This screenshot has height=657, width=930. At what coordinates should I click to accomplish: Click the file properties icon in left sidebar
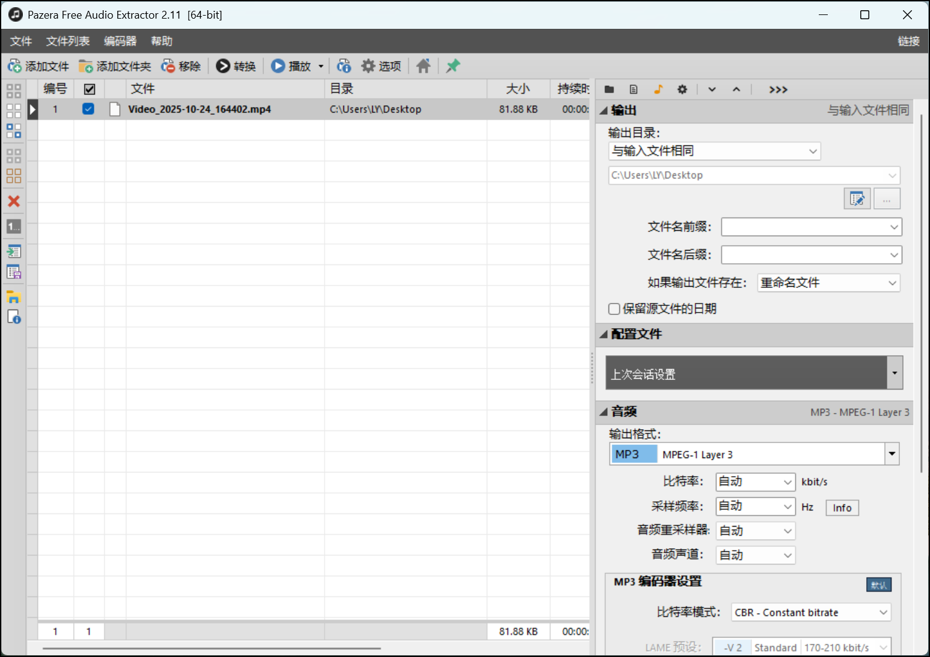point(14,317)
